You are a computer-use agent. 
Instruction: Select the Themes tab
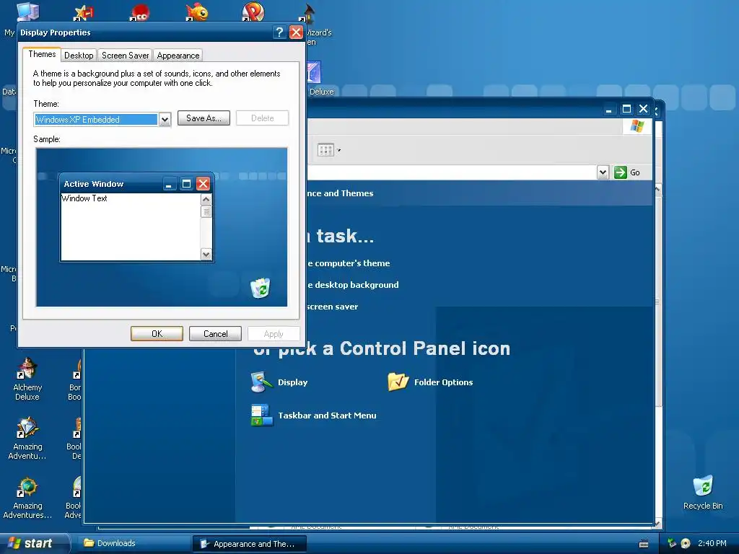click(x=42, y=54)
